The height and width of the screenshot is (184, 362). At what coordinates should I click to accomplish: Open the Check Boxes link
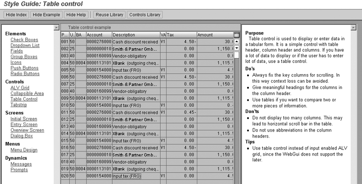(24, 40)
